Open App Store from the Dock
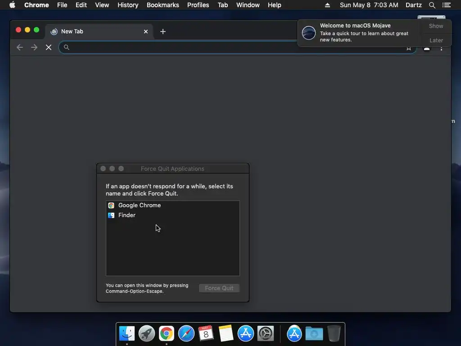Image resolution: width=461 pixels, height=346 pixels. point(246,333)
